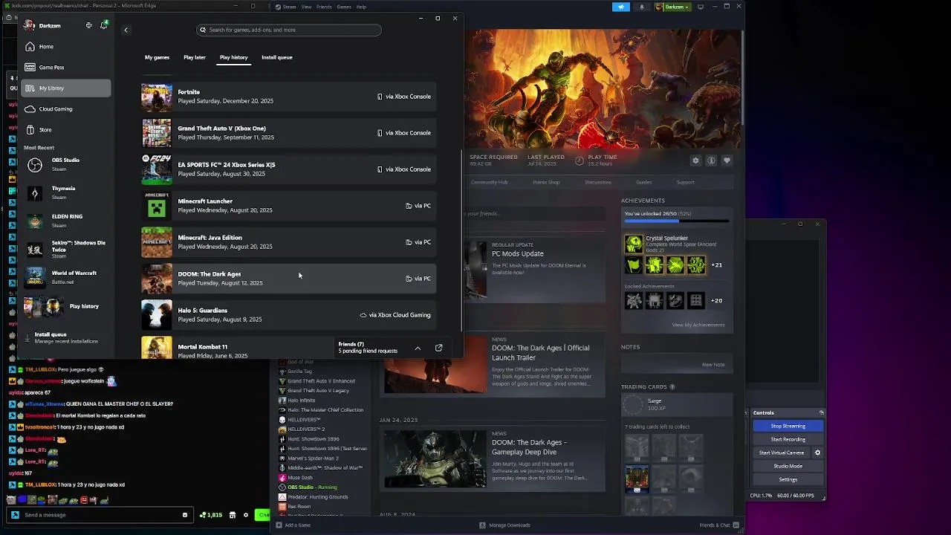
Task: Open Fortnite play history entry
Action: pos(289,97)
